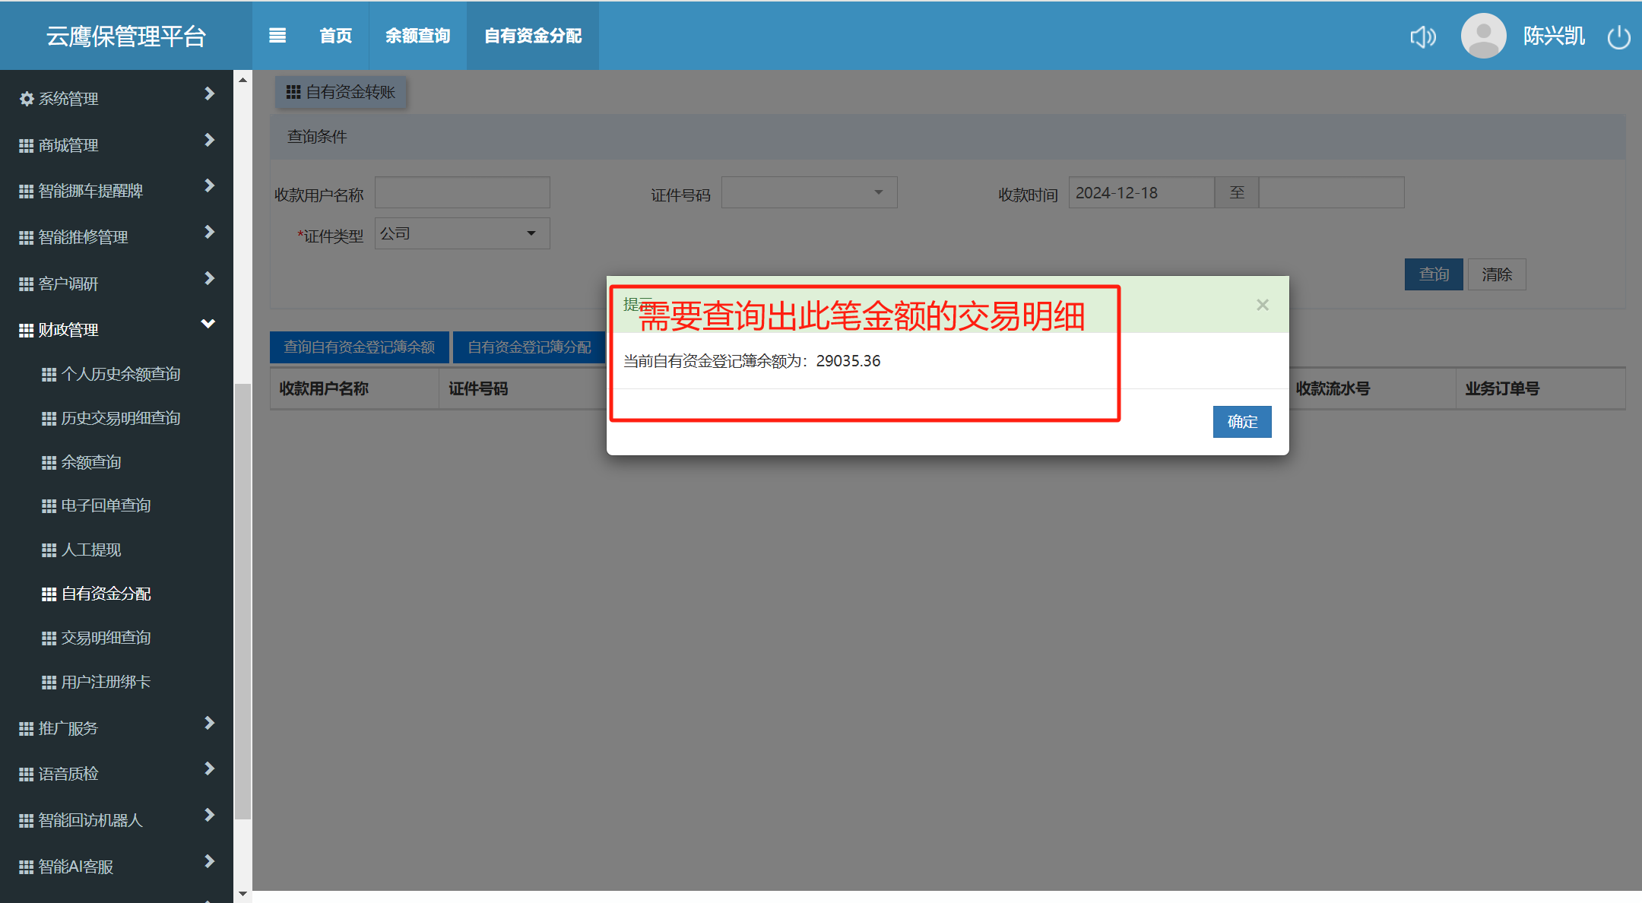1642x903 pixels.
Task: Close the dialog with X icon
Action: pyautogui.click(x=1263, y=305)
